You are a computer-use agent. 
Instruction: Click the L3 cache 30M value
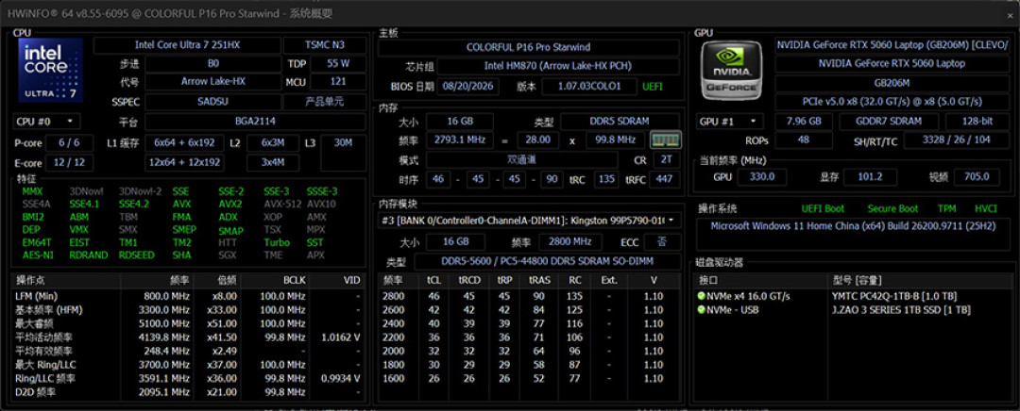point(344,153)
